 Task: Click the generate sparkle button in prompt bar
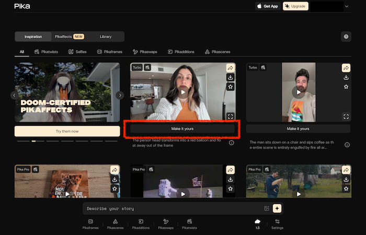[x=277, y=208]
